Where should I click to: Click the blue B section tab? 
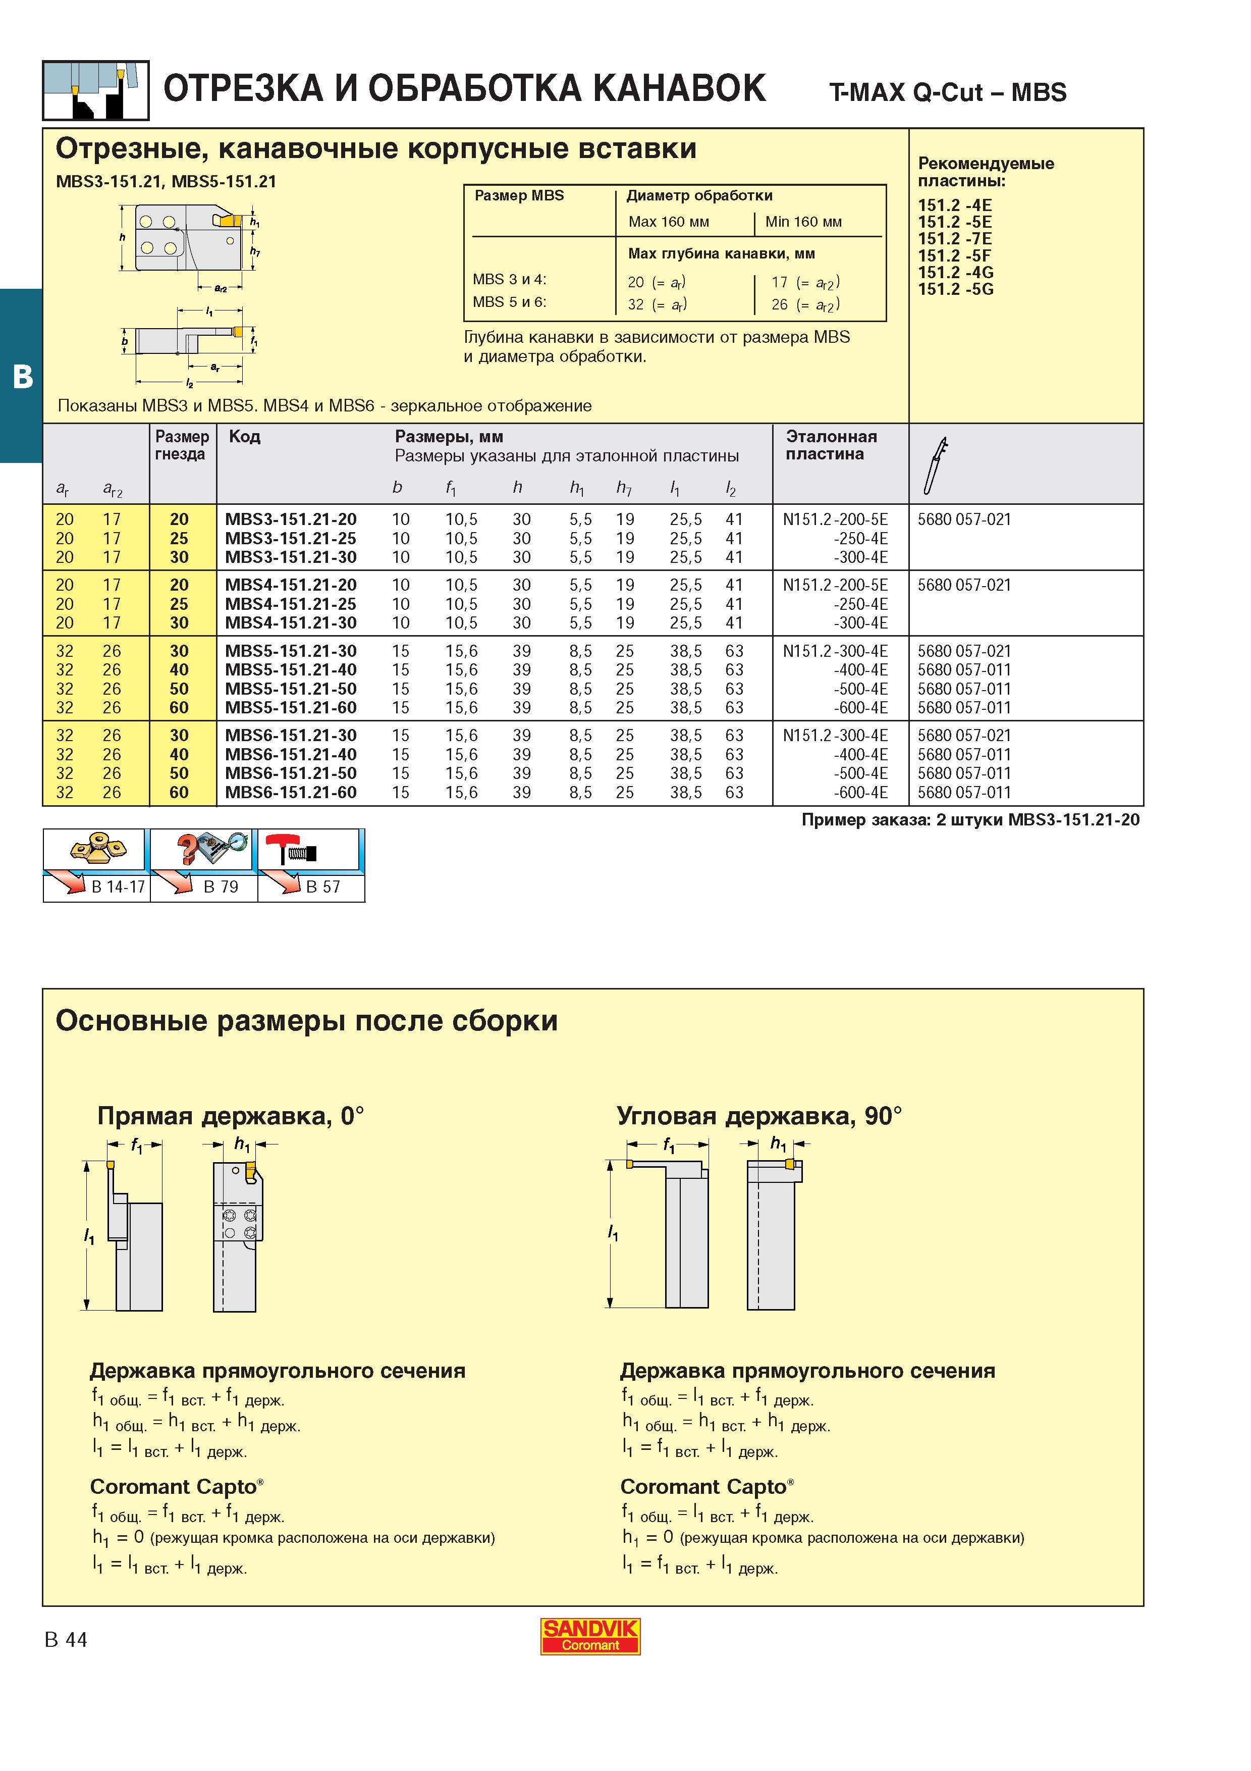(22, 376)
